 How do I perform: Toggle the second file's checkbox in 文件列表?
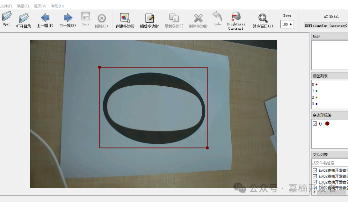click(315, 176)
